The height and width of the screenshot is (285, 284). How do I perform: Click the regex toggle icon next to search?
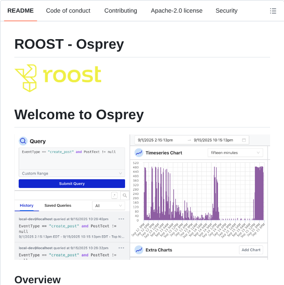point(114,195)
